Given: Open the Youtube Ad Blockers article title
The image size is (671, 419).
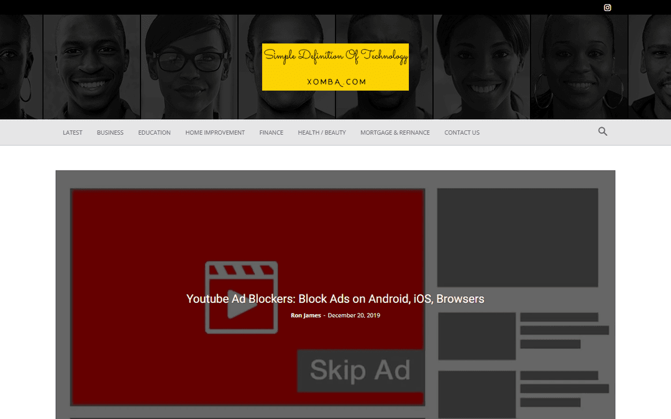Looking at the screenshot, I should (335, 299).
